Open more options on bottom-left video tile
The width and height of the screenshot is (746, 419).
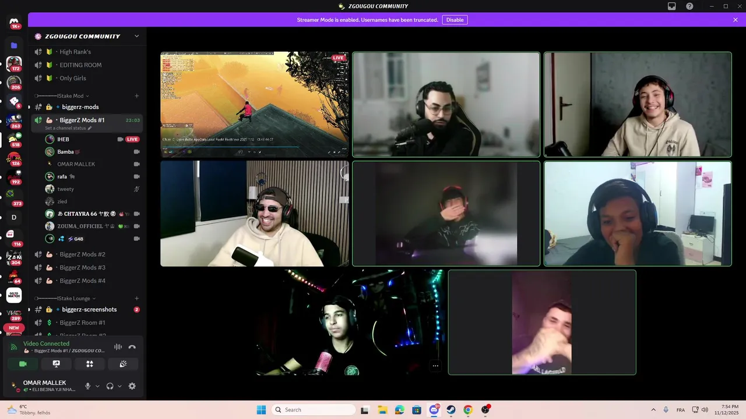point(435,366)
